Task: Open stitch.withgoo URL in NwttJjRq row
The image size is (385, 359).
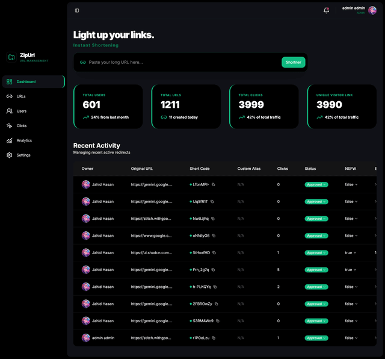Action: point(151,219)
